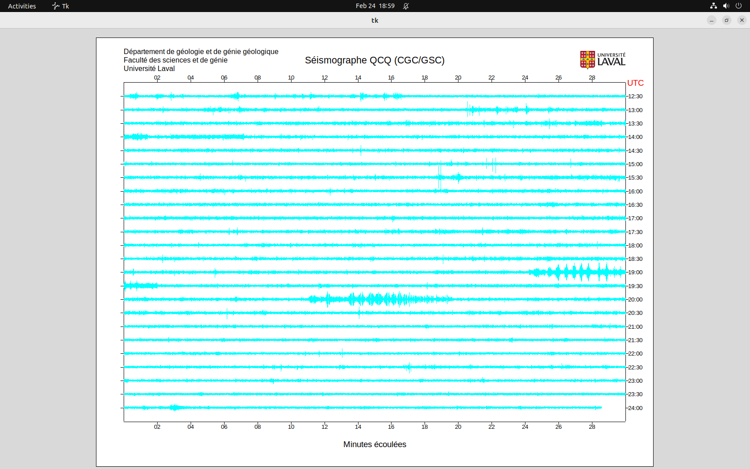
Task: Open the Tk application menu
Action: 61,6
